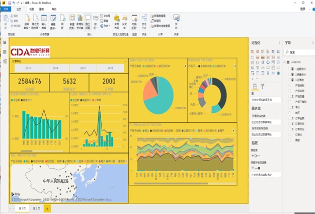Advance the donut chart legend arrow
315x214 pixels.
235,66
